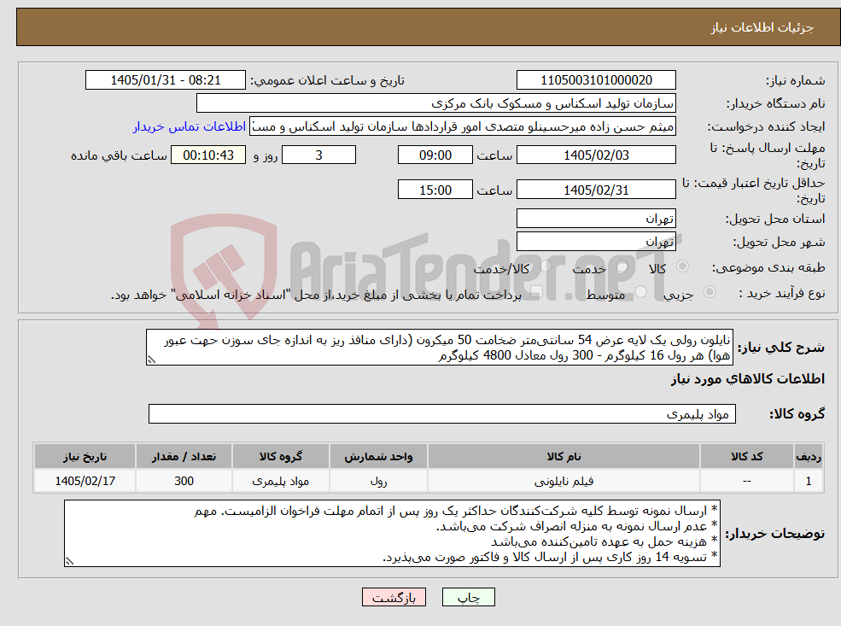The image size is (841, 626).
Task: Click the Islamic treasury payment note text
Action: point(316,295)
